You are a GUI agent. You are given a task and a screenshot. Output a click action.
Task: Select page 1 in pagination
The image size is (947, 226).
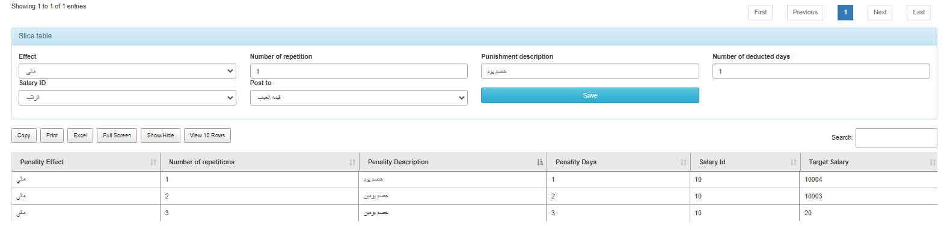point(845,13)
